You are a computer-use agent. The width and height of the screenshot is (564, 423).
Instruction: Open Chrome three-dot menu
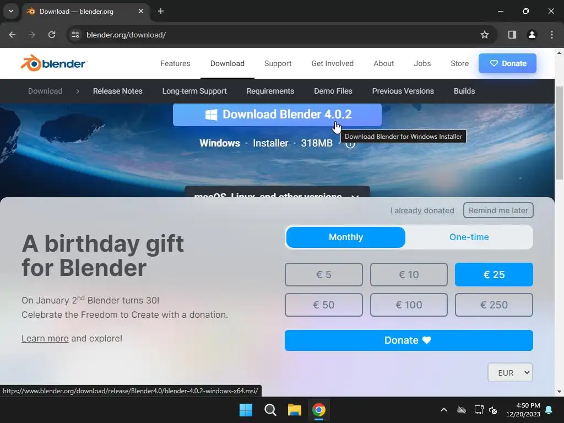552,35
